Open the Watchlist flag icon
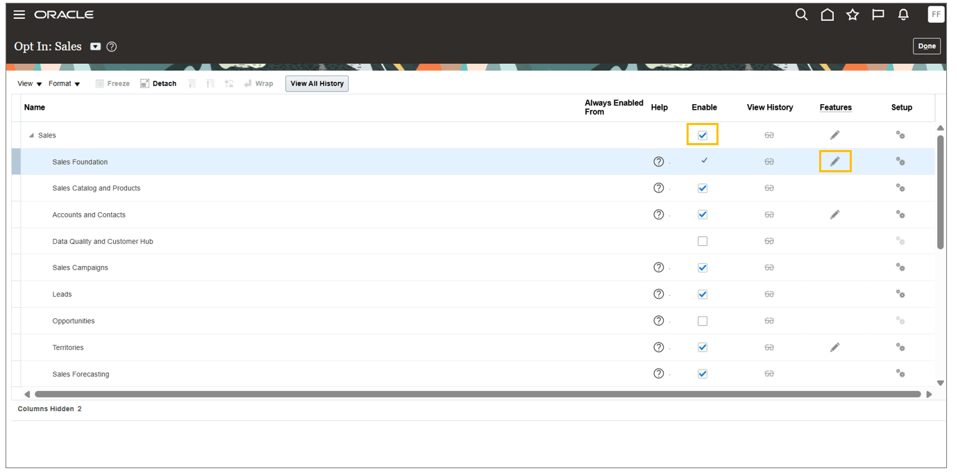This screenshot has width=958, height=473. click(x=878, y=15)
